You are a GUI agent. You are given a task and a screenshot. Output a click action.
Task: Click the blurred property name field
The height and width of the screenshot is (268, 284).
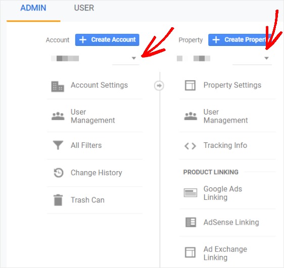194,59
